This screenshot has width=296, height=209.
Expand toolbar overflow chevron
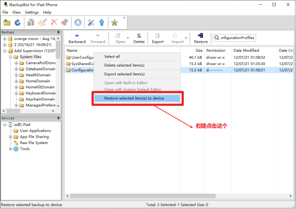[124, 18]
